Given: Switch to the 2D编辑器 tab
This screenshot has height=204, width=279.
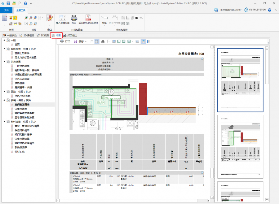Looking at the screenshot, I should click(27, 35).
